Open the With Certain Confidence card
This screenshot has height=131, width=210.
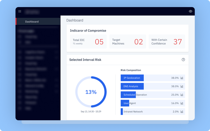tap(167, 42)
